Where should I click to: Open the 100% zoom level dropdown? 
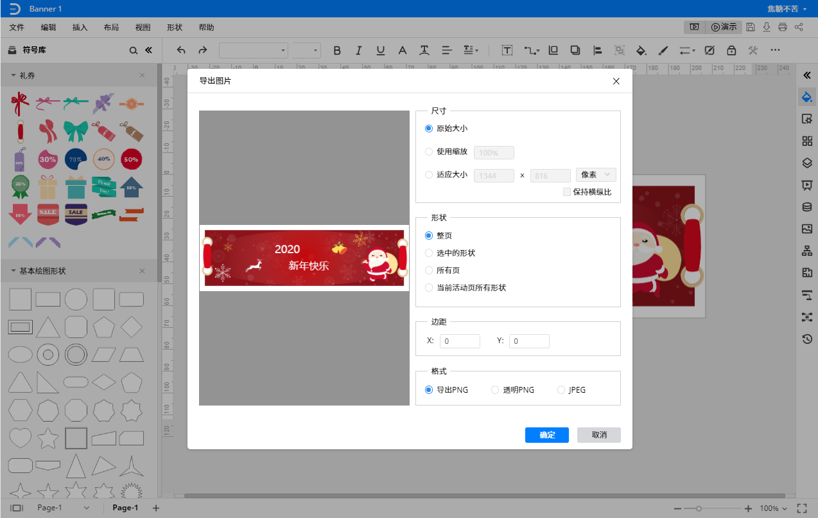pos(774,508)
